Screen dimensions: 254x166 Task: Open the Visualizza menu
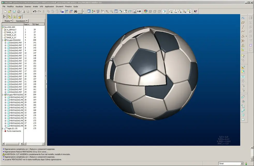pos(19,6)
